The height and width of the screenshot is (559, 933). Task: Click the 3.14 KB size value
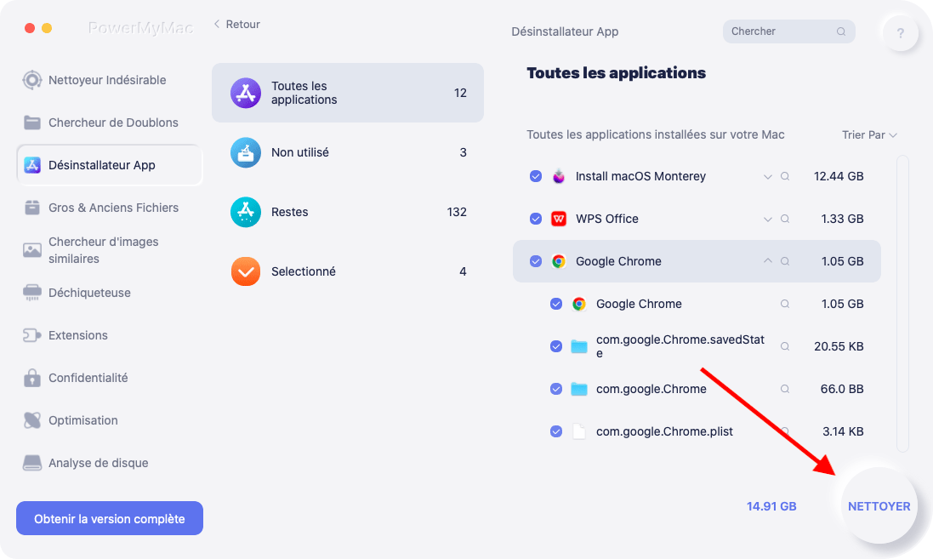[843, 431]
